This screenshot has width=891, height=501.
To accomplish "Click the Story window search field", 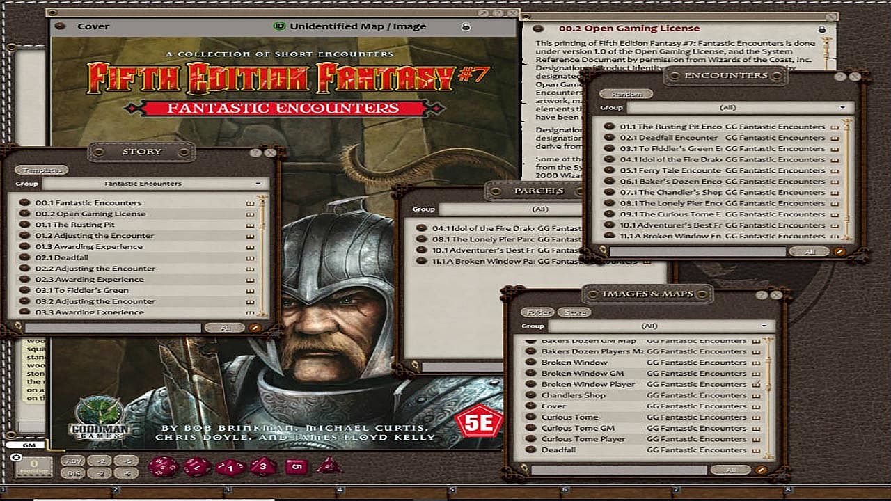I will pos(113,328).
